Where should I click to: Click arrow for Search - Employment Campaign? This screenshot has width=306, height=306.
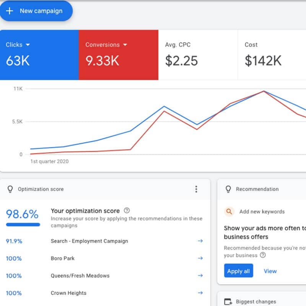tap(200, 241)
